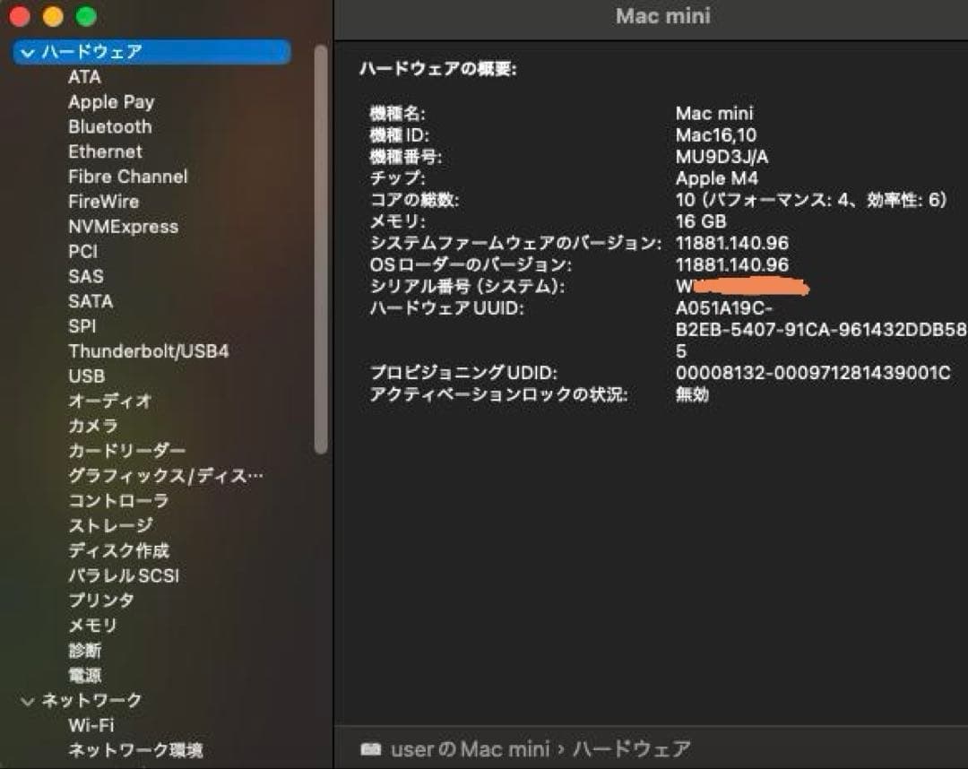Click the ハードウェアの概要 heading
The height and width of the screenshot is (769, 968).
pyautogui.click(x=437, y=68)
